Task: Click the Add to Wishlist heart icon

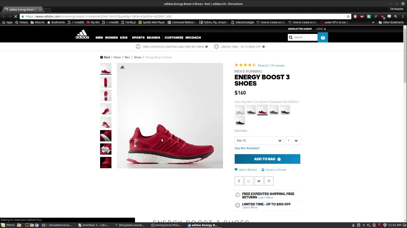Action: [x=236, y=169]
